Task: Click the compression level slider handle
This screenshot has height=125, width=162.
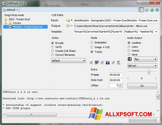Action: tap(149, 72)
